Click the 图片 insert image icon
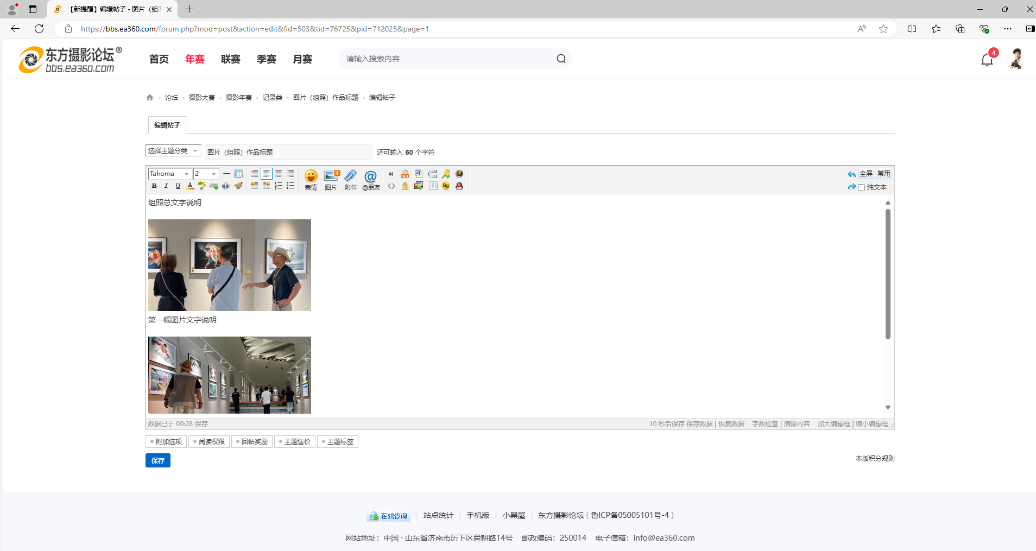Screen dimensions: 1036x551 pos(331,179)
